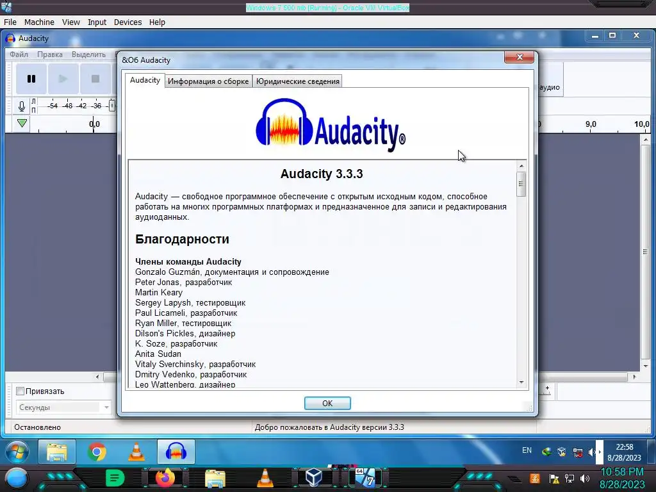Open Explorer from guest taskbar
Image resolution: width=656 pixels, height=492 pixels.
[57, 452]
